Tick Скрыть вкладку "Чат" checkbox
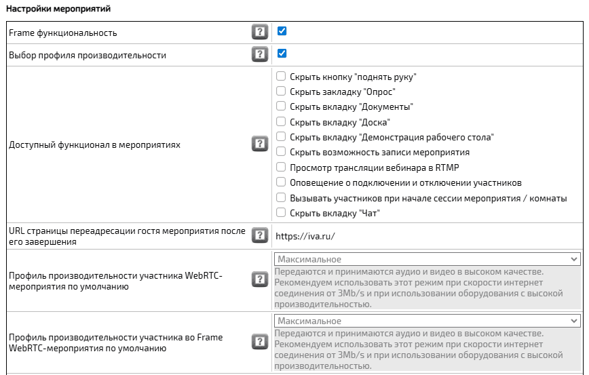 tap(281, 213)
